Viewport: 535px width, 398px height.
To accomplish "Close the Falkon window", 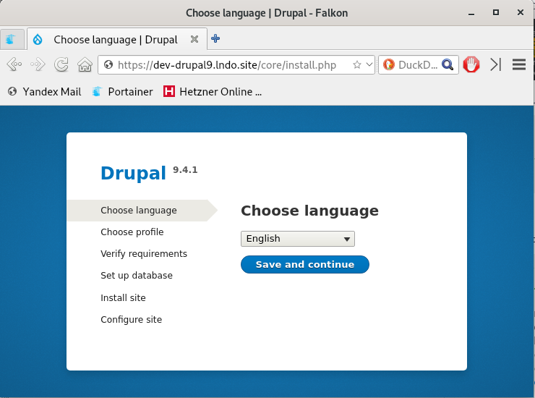I will pos(521,12).
